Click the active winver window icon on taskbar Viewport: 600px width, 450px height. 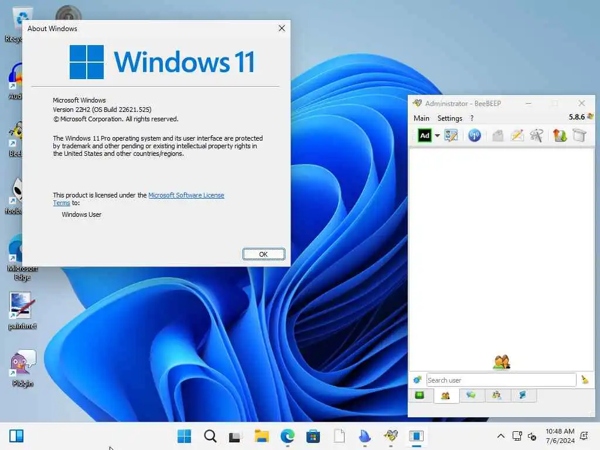point(417,436)
